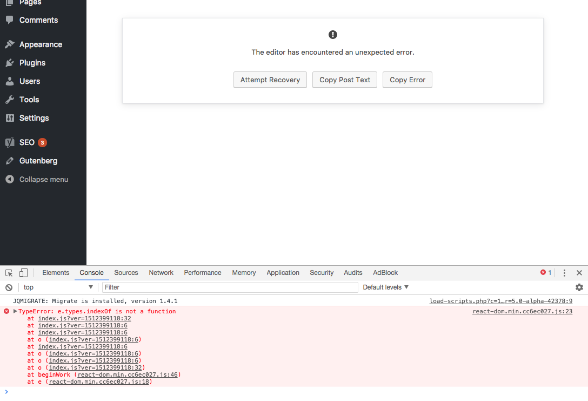Click Copy Post Text button
This screenshot has width=588, height=401.
pos(345,80)
